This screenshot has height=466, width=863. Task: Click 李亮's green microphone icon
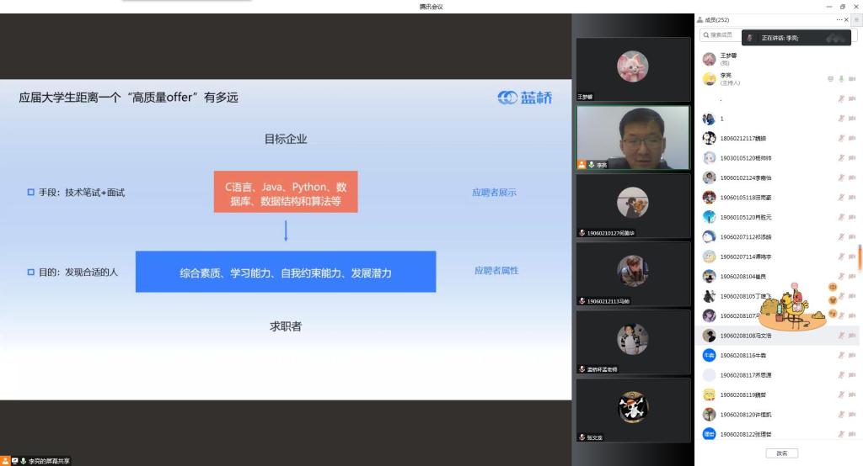click(841, 79)
